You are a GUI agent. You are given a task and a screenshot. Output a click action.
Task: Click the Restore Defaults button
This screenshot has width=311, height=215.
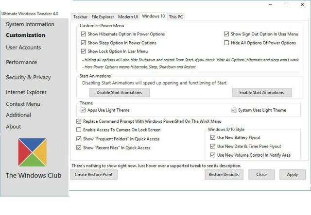pyautogui.click(x=224, y=175)
